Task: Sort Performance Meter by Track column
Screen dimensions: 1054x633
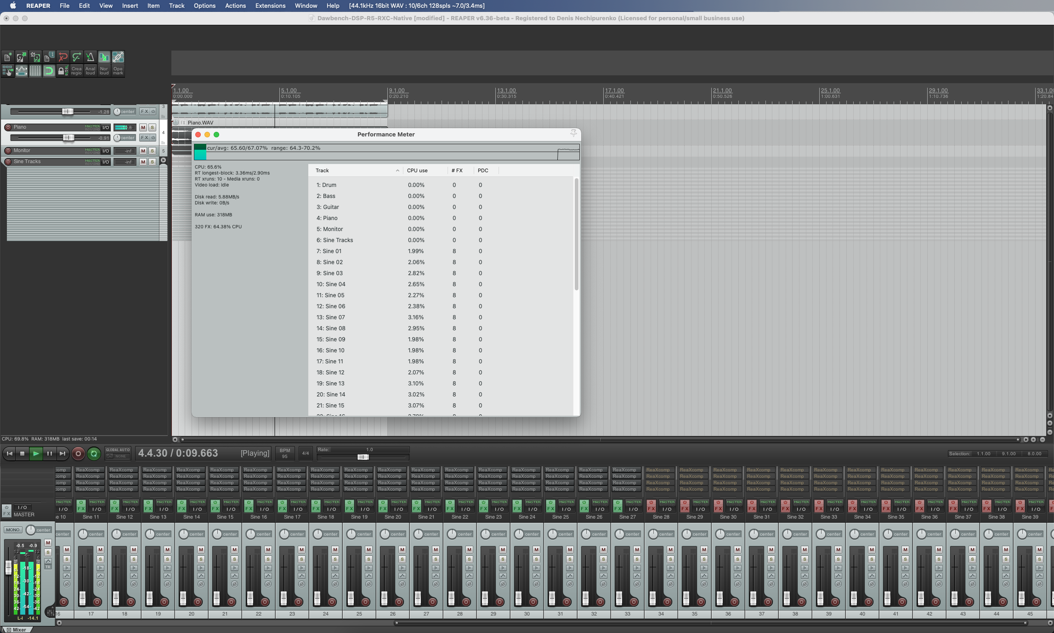Action: click(x=356, y=170)
